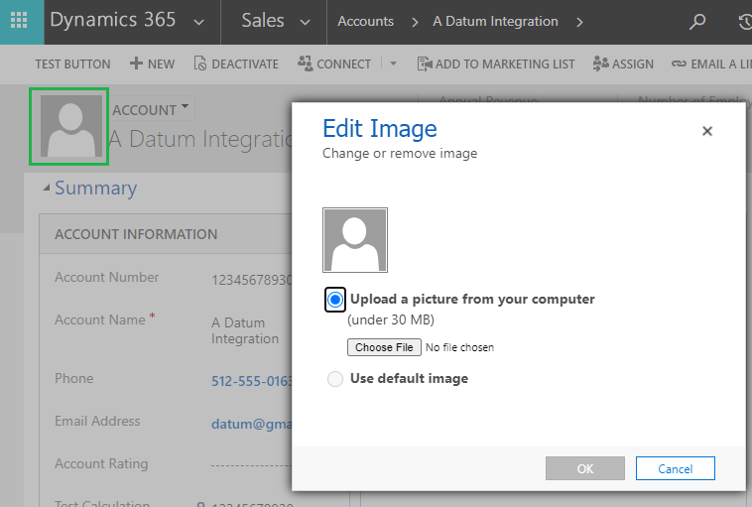Click ADD TO MARKETING LIST command

coord(505,64)
